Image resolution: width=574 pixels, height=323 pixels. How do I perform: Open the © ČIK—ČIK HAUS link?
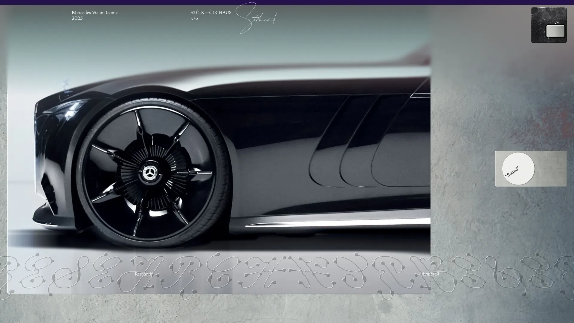(x=211, y=13)
